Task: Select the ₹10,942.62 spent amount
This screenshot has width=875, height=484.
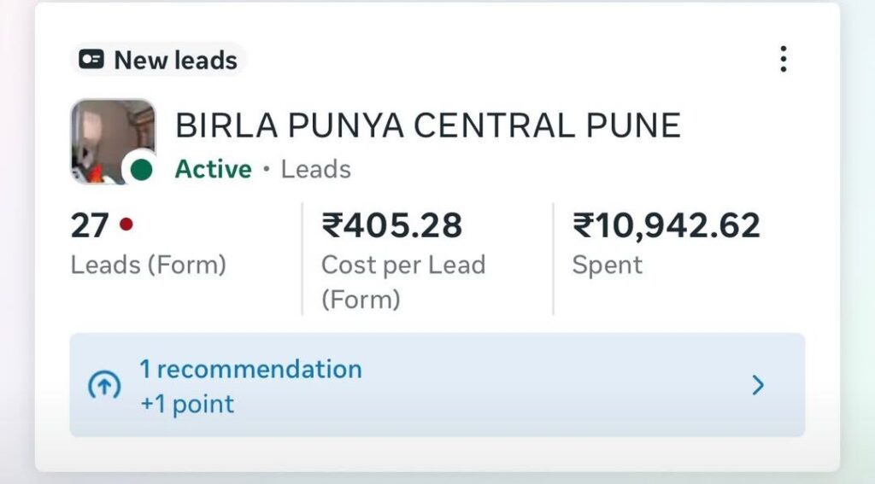Action: [666, 226]
